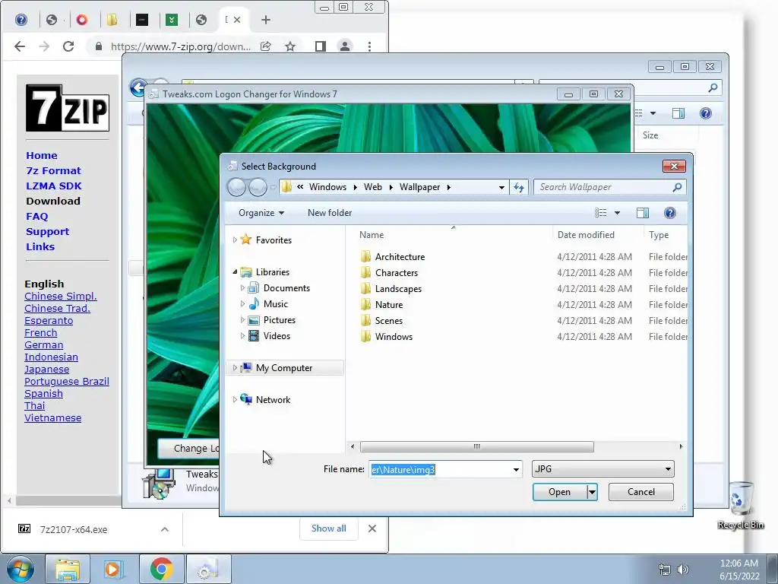Image resolution: width=778 pixels, height=584 pixels.
Task: Open address bar path history dropdown
Action: (x=501, y=187)
